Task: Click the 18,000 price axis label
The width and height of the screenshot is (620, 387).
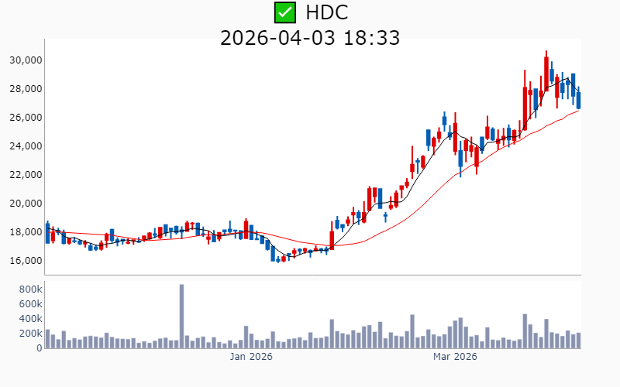Action: coord(26,232)
